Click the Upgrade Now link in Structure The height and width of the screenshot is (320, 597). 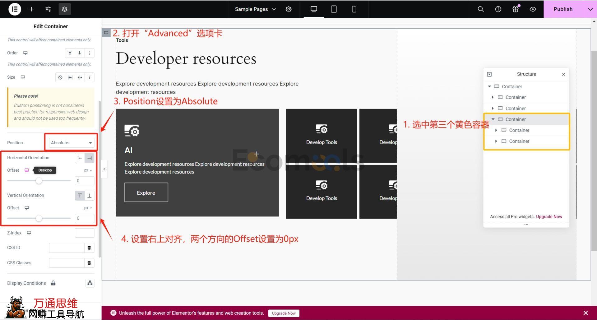point(549,217)
